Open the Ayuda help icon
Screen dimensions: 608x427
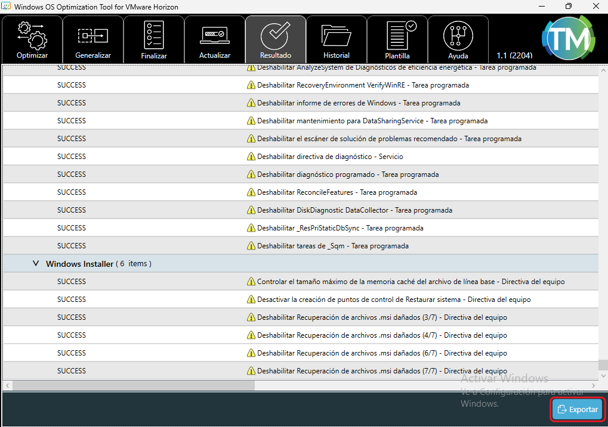tap(458, 39)
